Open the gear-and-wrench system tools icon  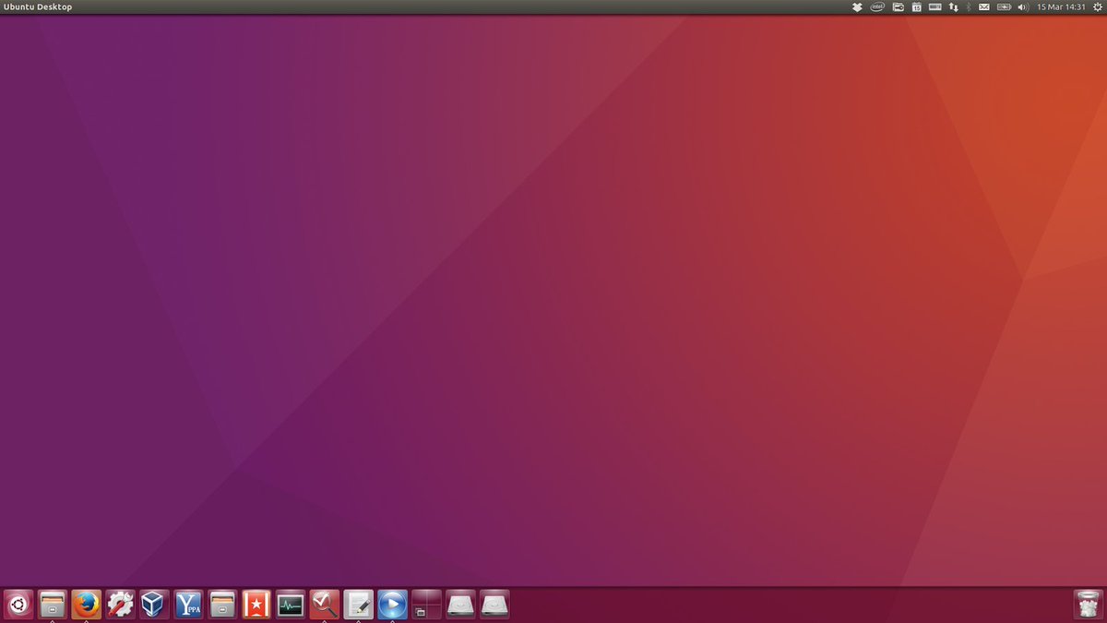[x=121, y=605]
